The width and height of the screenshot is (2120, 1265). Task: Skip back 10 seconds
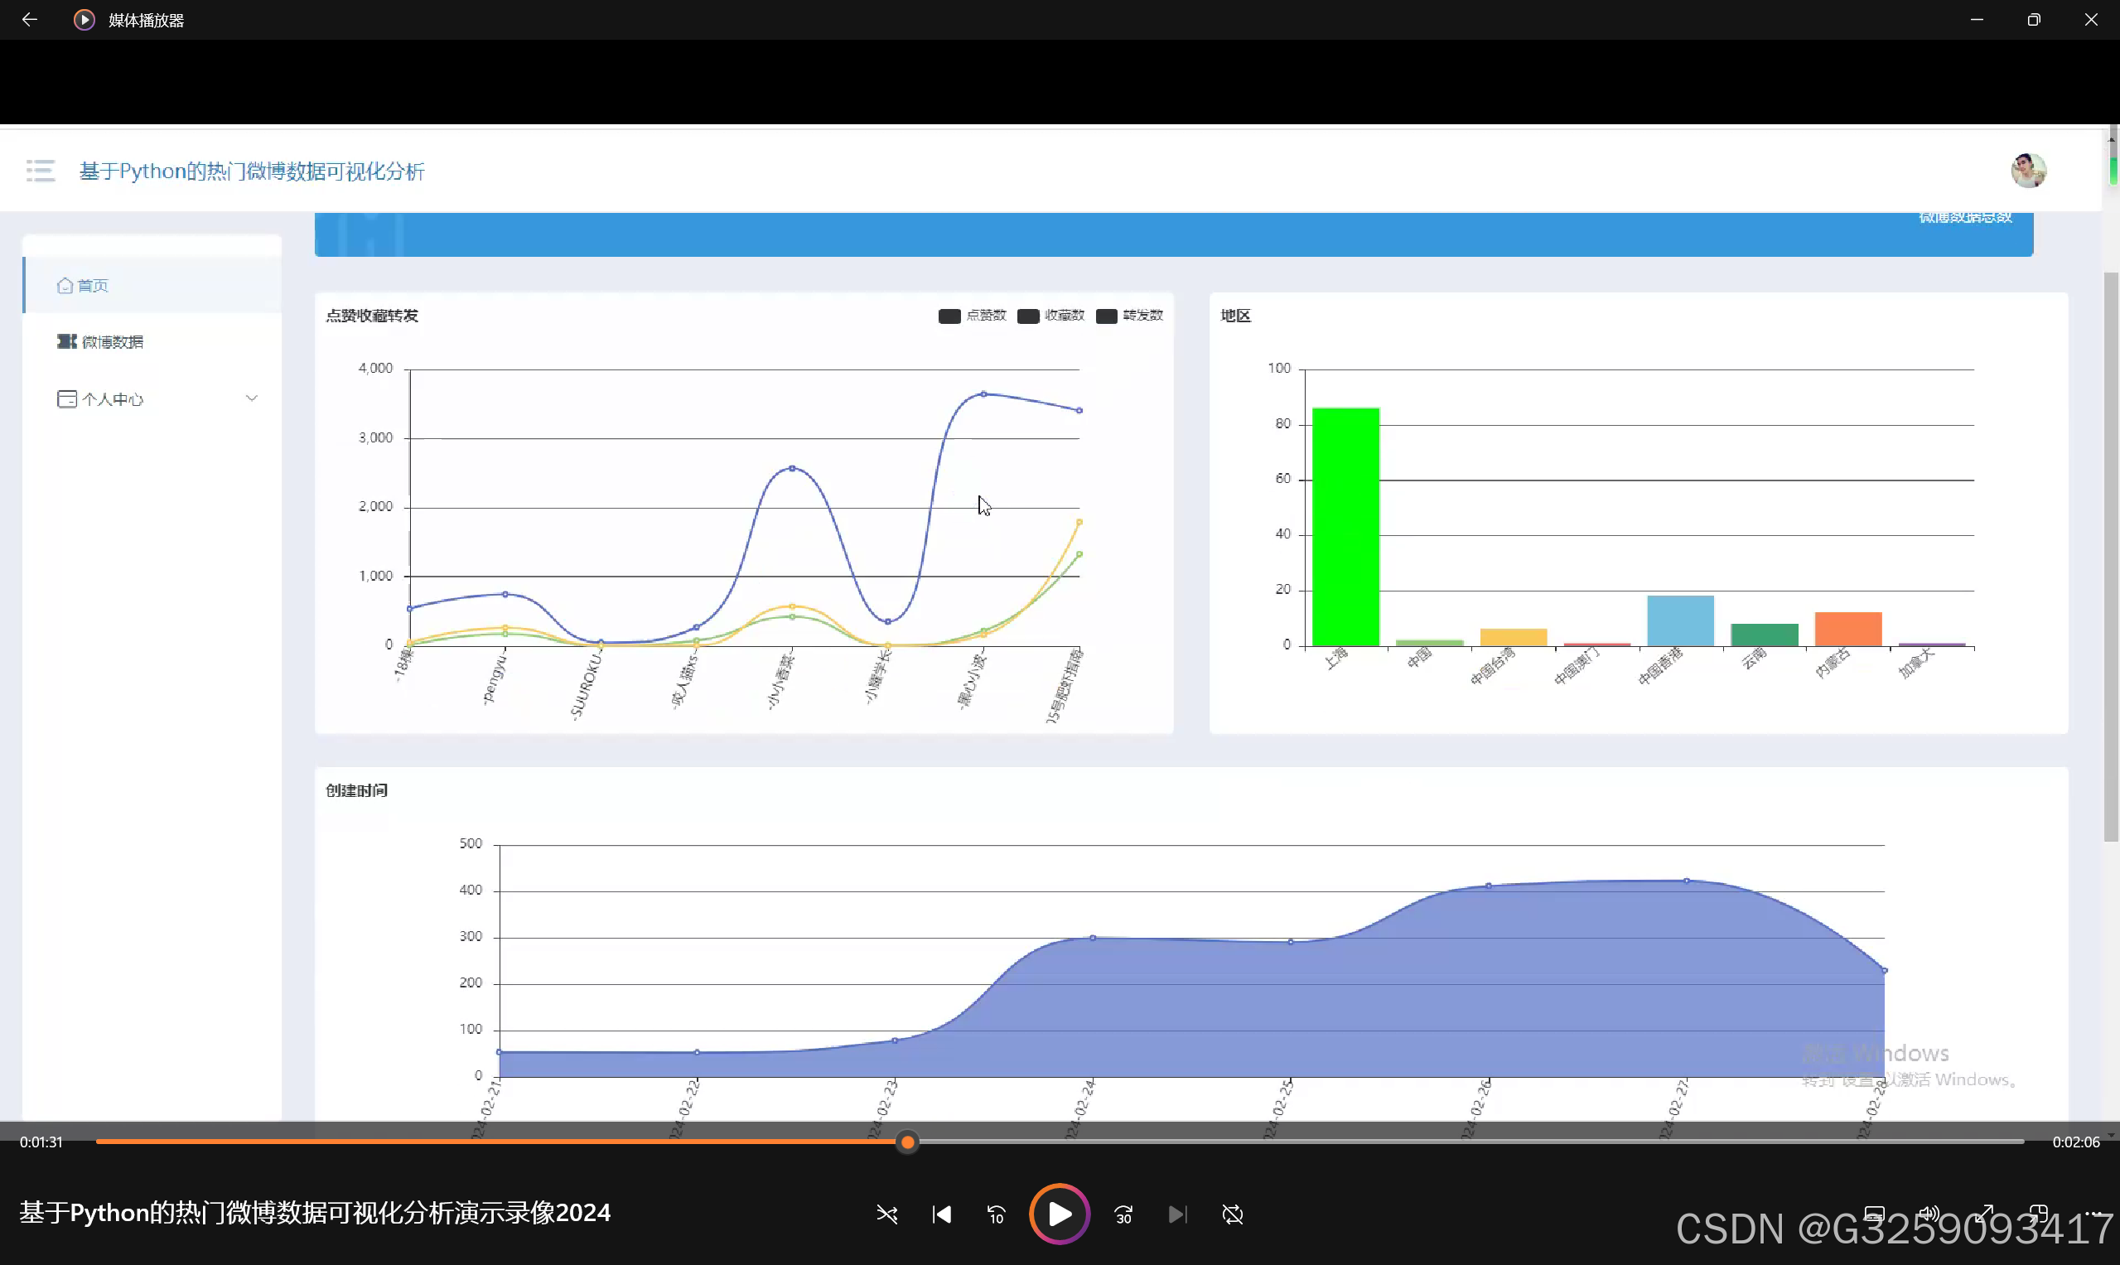tap(996, 1214)
